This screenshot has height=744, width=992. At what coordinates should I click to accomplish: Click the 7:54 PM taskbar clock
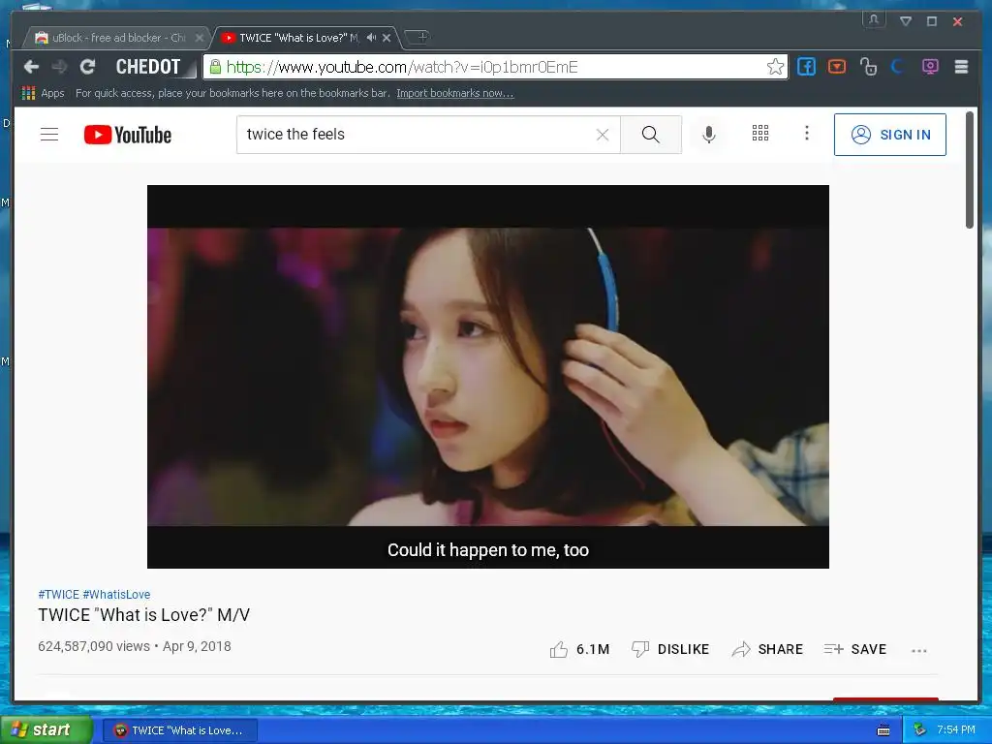click(956, 730)
